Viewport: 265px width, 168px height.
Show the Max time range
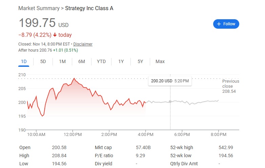[160, 61]
